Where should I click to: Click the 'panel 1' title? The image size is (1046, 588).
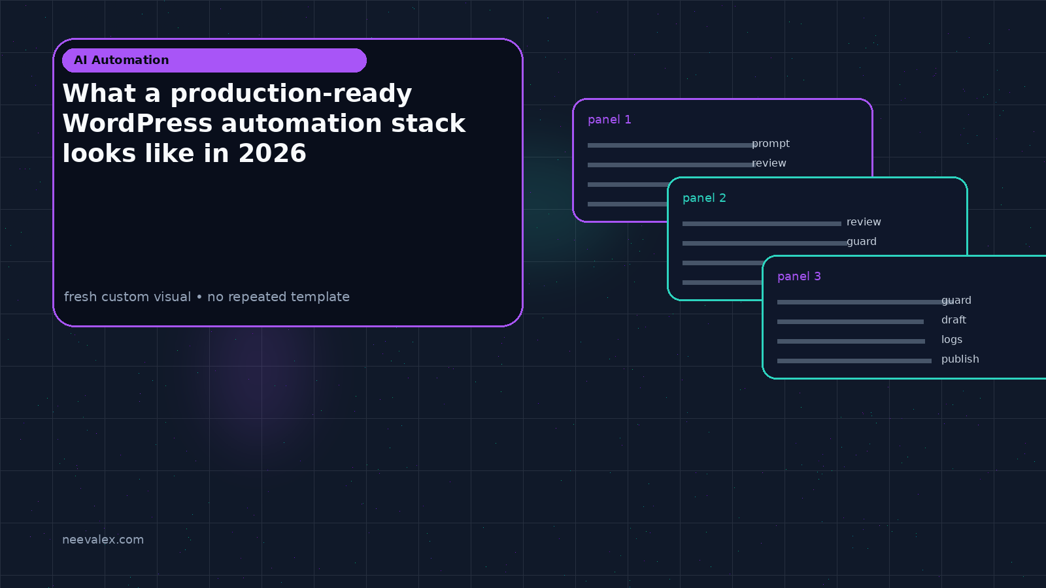point(609,120)
